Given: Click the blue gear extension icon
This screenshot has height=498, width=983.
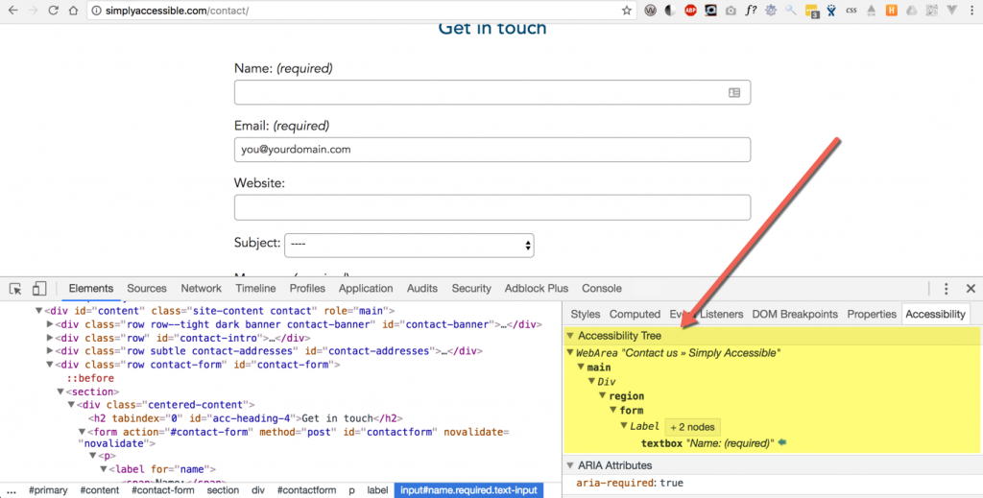Looking at the screenshot, I should tap(771, 11).
